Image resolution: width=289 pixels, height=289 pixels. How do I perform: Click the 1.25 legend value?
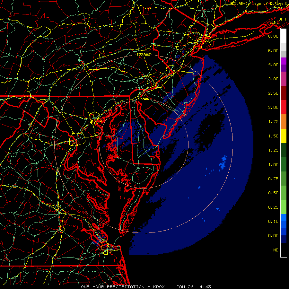[x=273, y=150]
